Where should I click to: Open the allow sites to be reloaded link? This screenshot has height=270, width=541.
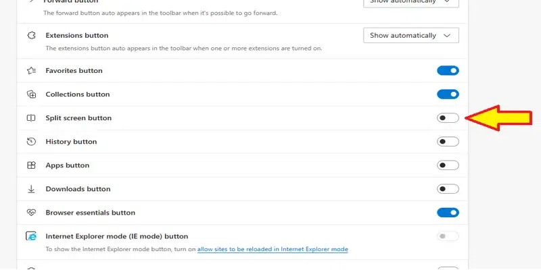click(273, 250)
